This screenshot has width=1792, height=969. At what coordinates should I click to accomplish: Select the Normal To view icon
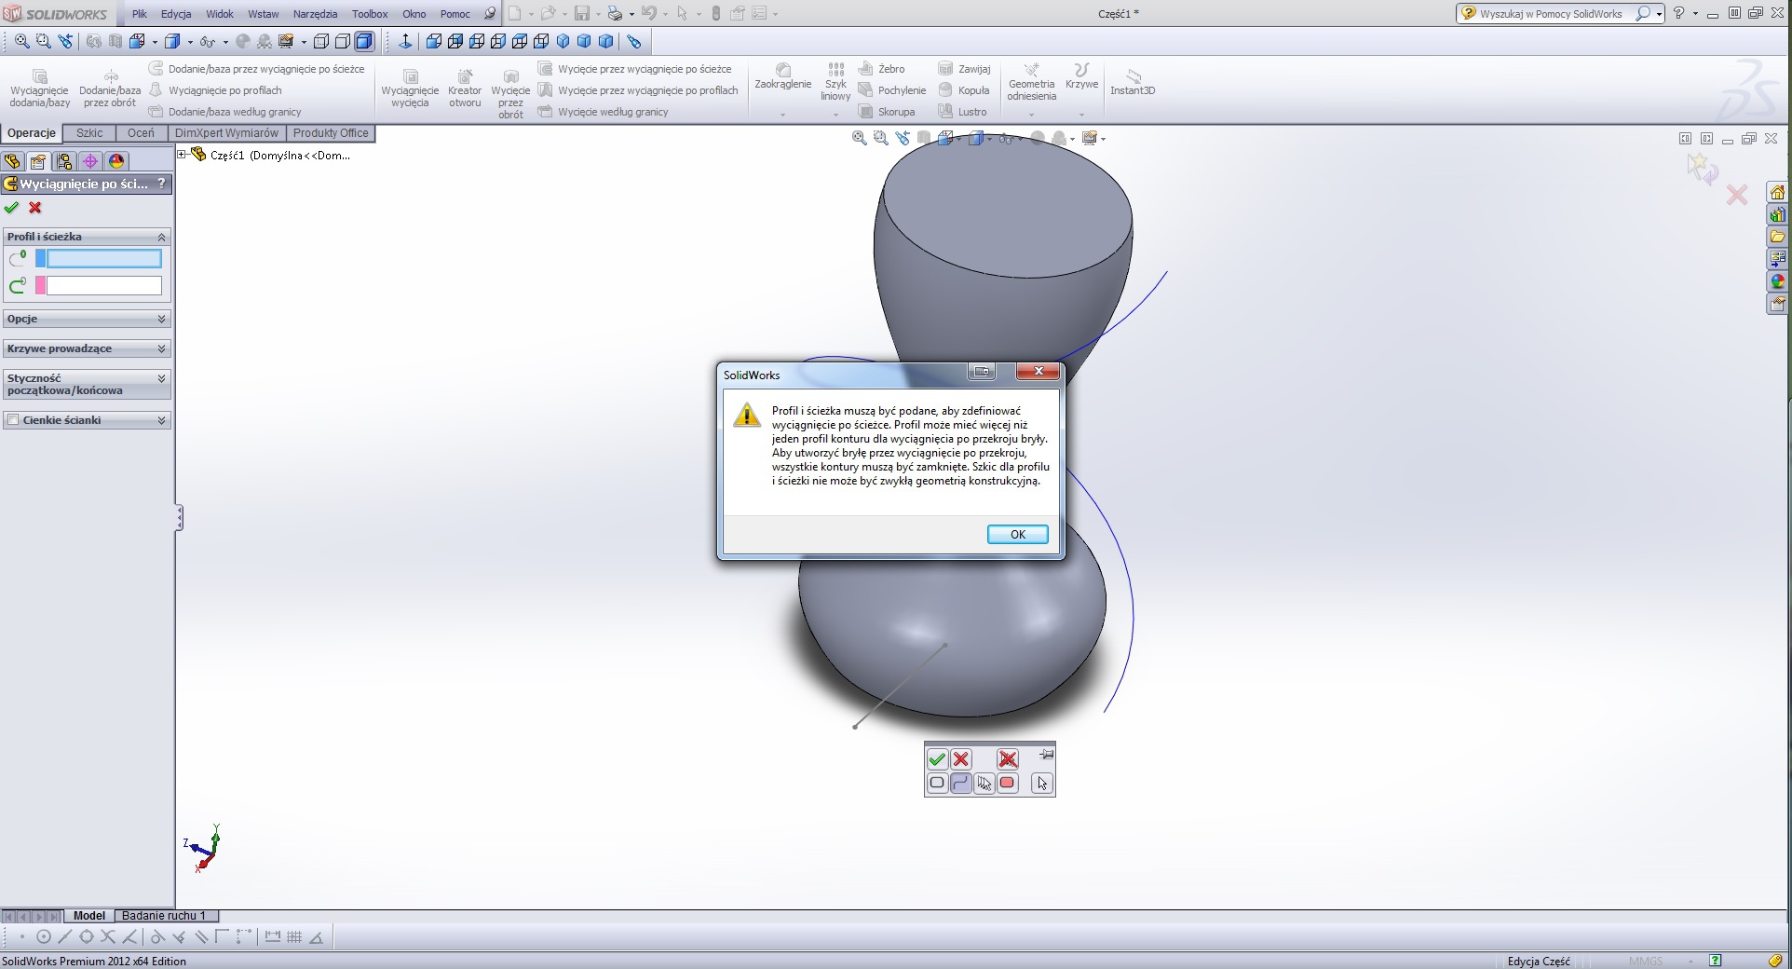pyautogui.click(x=405, y=41)
